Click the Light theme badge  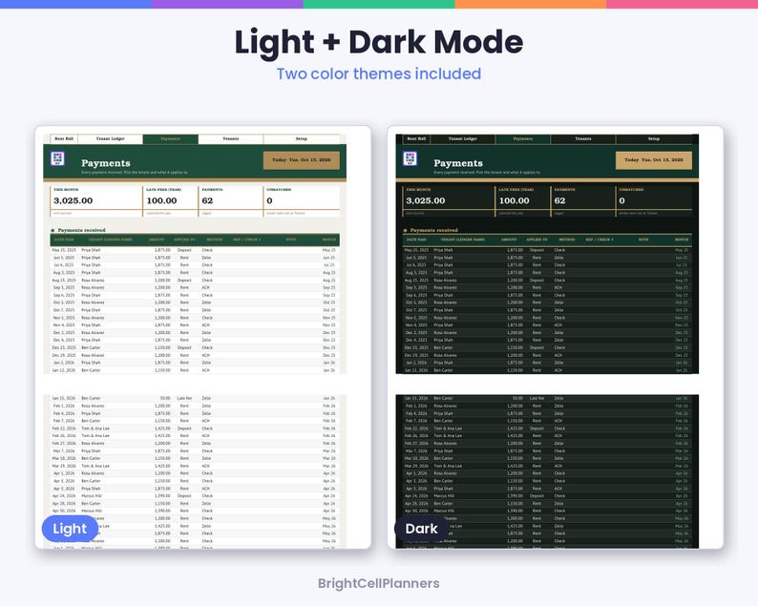point(70,529)
